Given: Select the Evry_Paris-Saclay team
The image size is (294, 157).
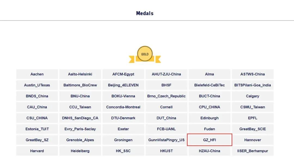Looking at the screenshot, I should [x=80, y=129].
